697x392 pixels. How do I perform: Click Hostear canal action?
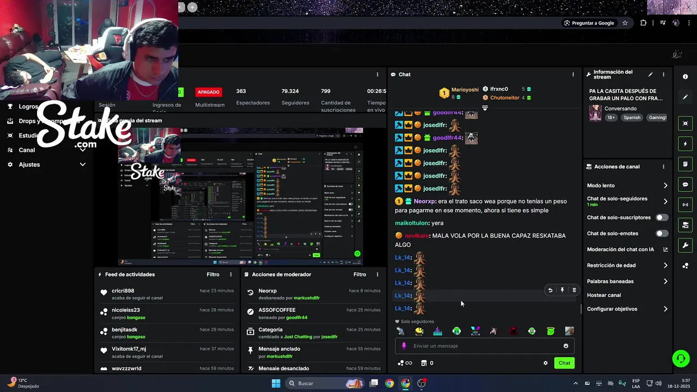[604, 295]
